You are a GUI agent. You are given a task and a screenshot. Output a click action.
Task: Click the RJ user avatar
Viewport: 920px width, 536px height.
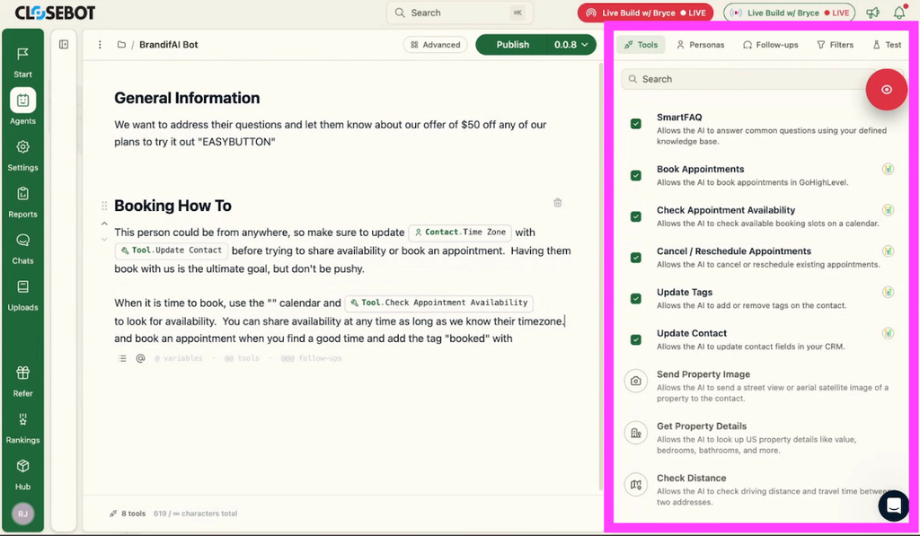tap(22, 514)
